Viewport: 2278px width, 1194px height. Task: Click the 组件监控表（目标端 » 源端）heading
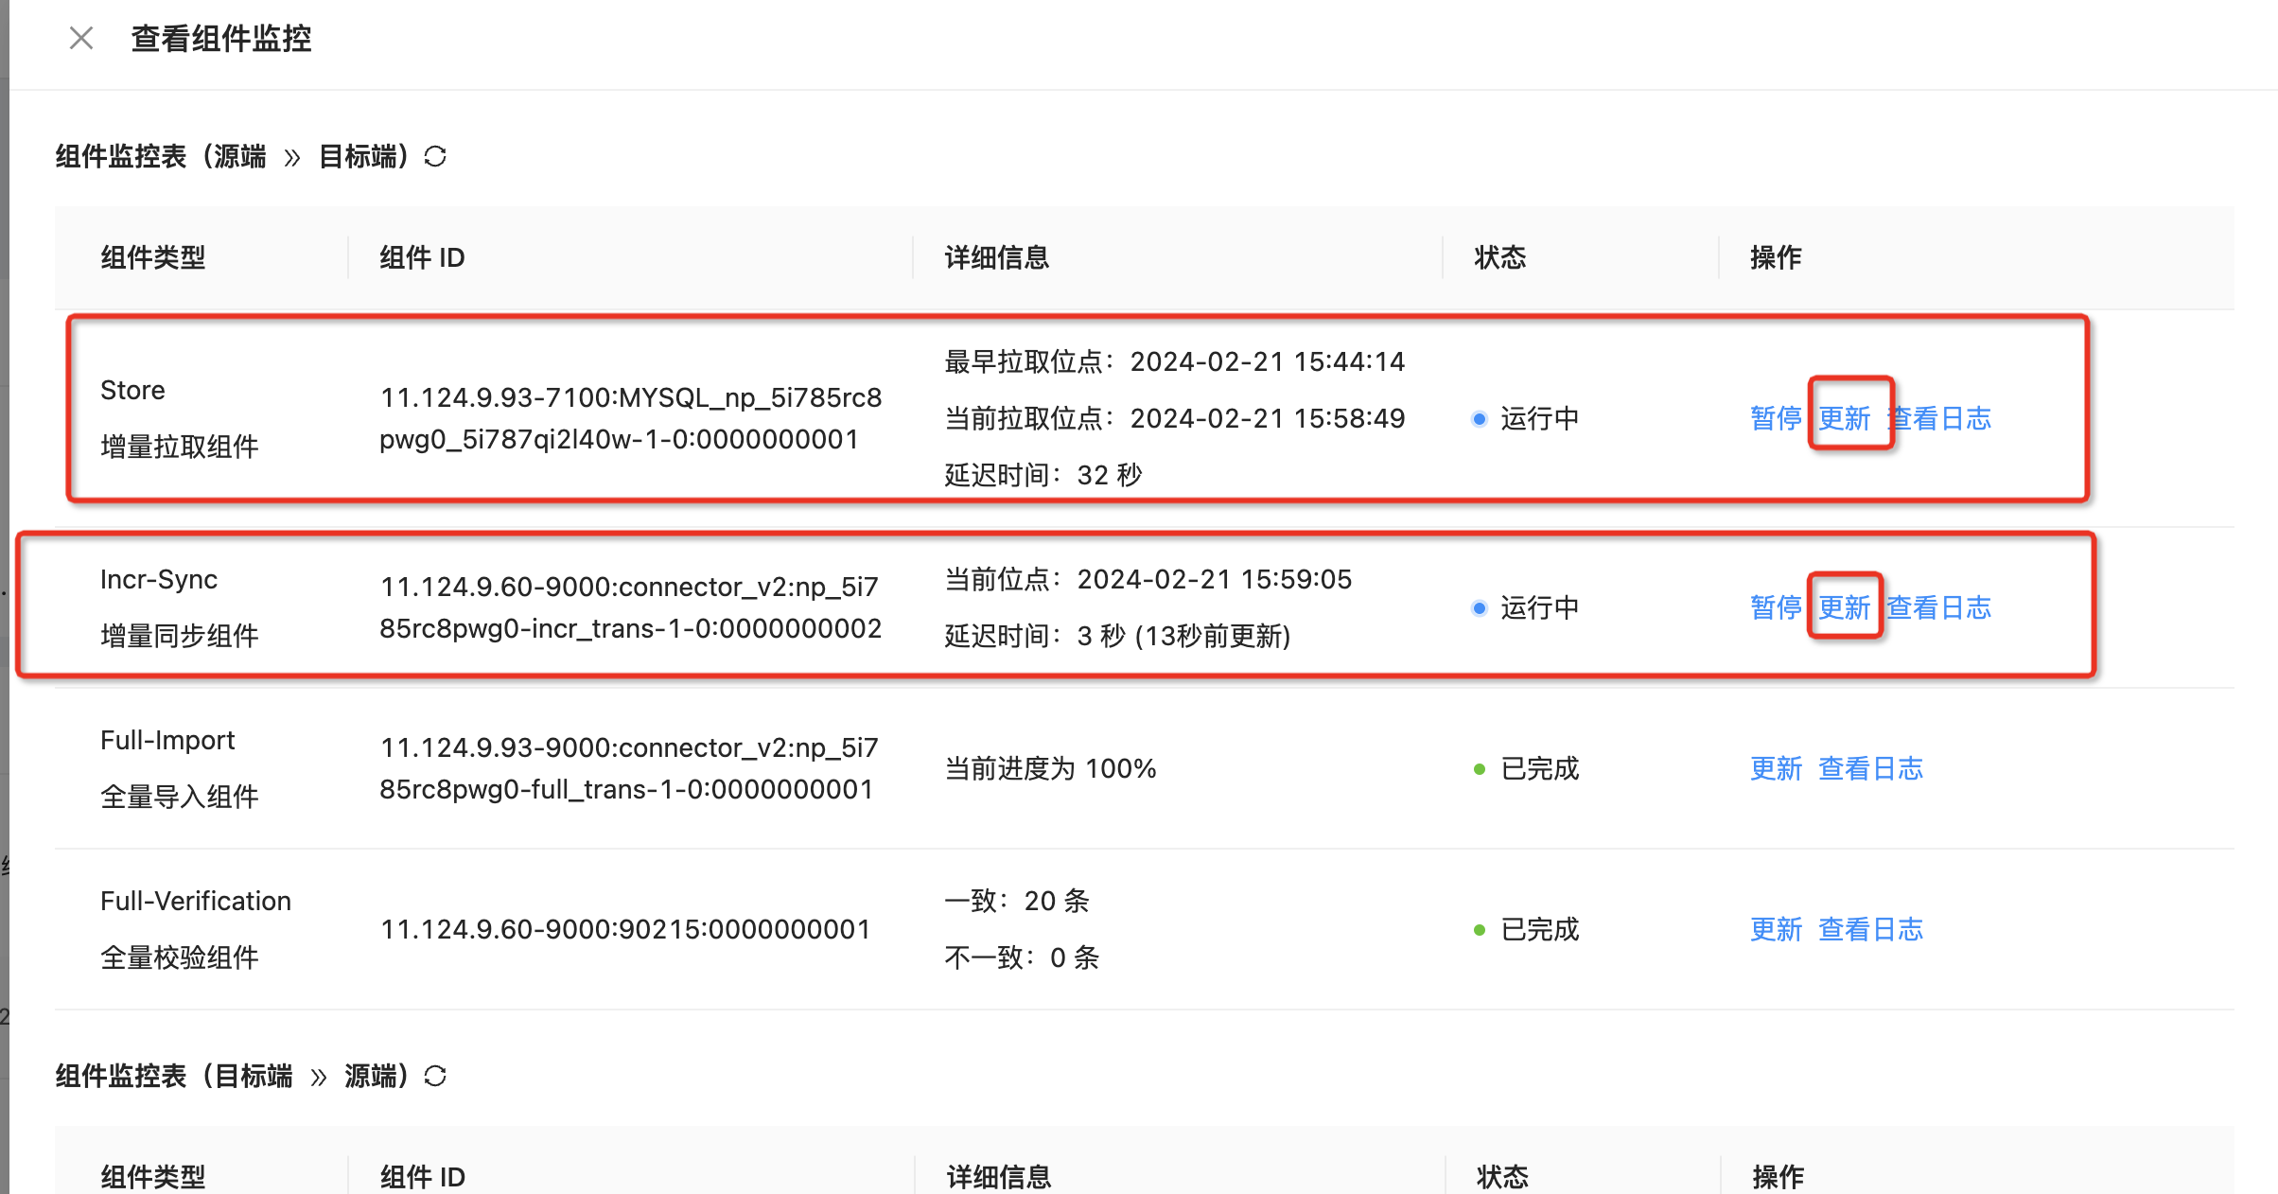(x=233, y=1076)
